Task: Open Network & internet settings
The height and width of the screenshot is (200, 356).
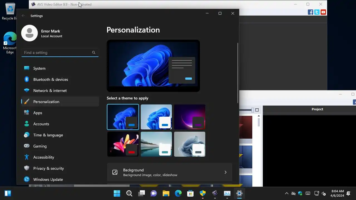Action: tap(60, 91)
